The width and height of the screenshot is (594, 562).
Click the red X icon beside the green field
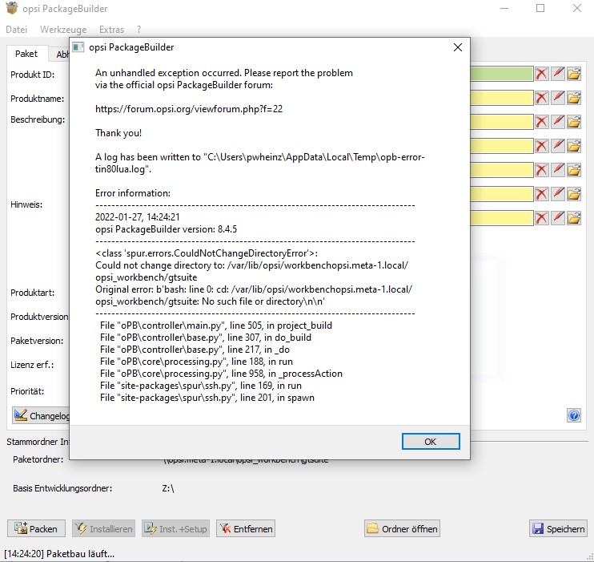(x=542, y=74)
